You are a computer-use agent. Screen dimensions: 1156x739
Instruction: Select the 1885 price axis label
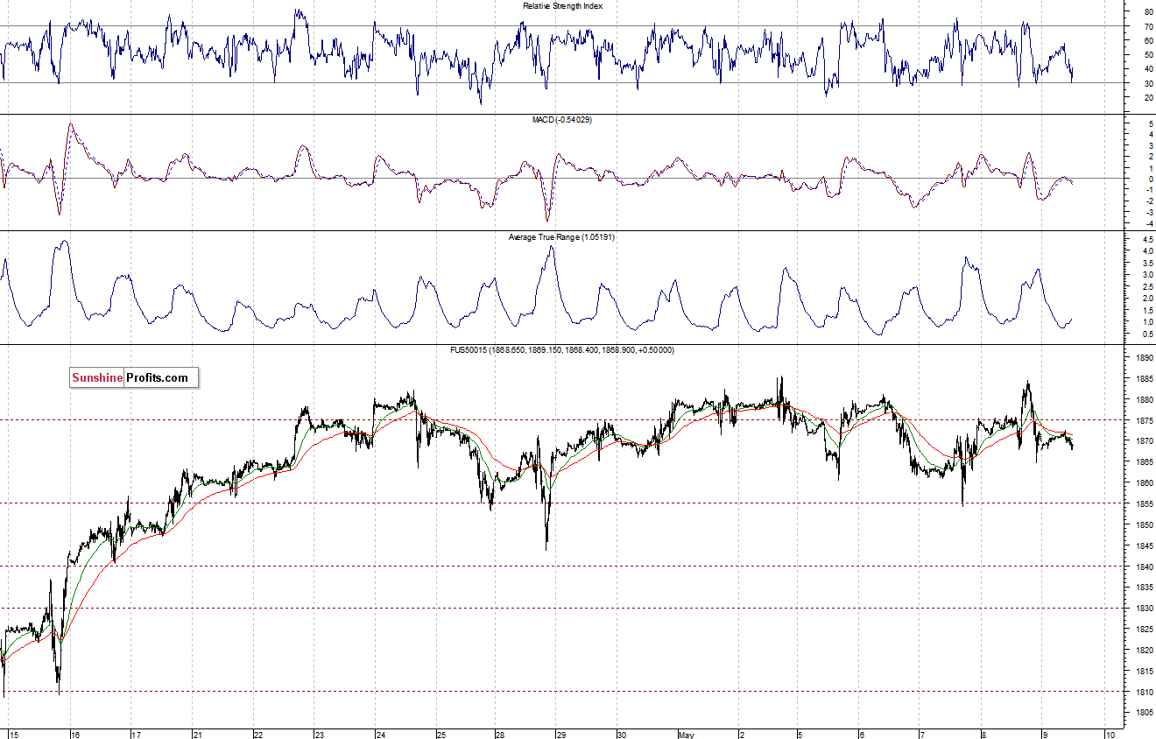coord(1144,379)
